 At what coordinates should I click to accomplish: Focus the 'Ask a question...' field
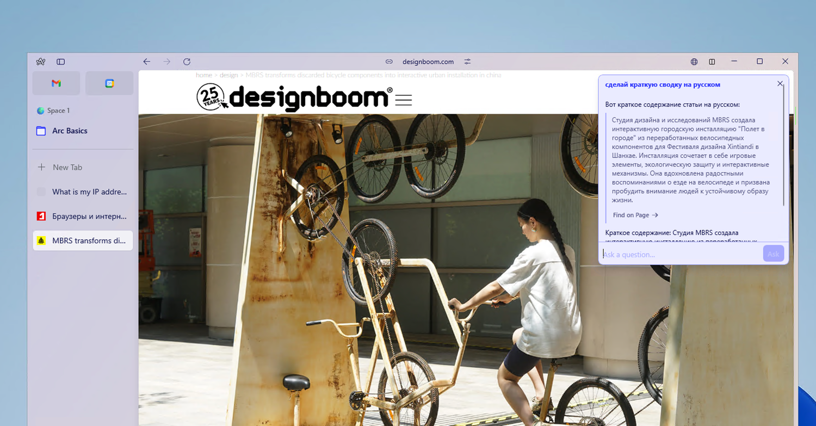pos(681,254)
